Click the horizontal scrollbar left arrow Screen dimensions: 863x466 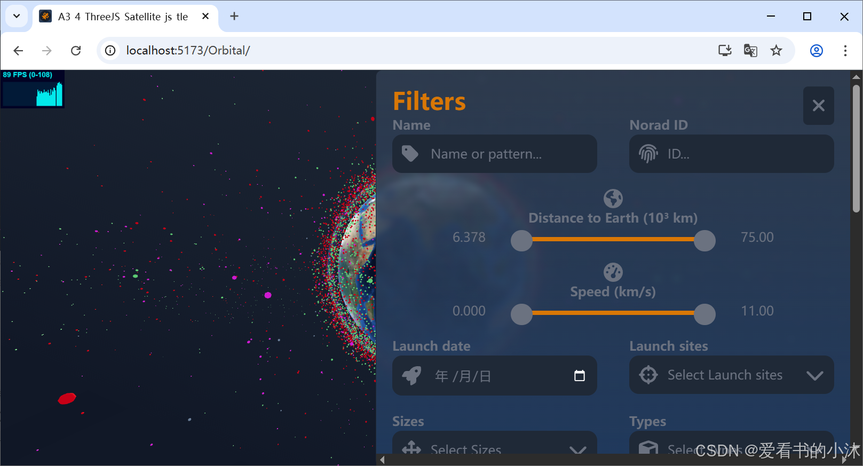[x=382, y=460]
